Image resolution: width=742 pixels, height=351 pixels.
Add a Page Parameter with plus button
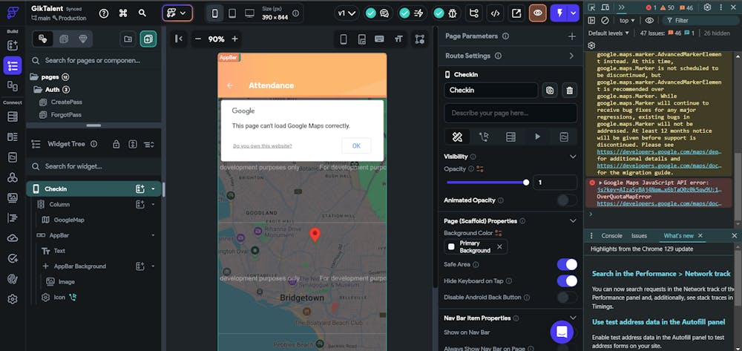point(571,36)
